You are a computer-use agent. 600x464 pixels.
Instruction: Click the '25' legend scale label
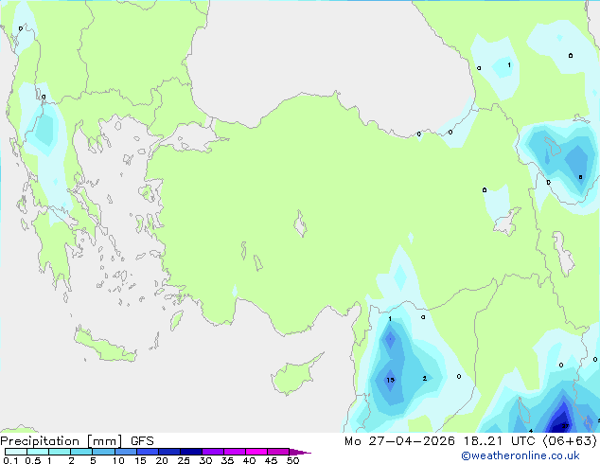tap(184, 460)
